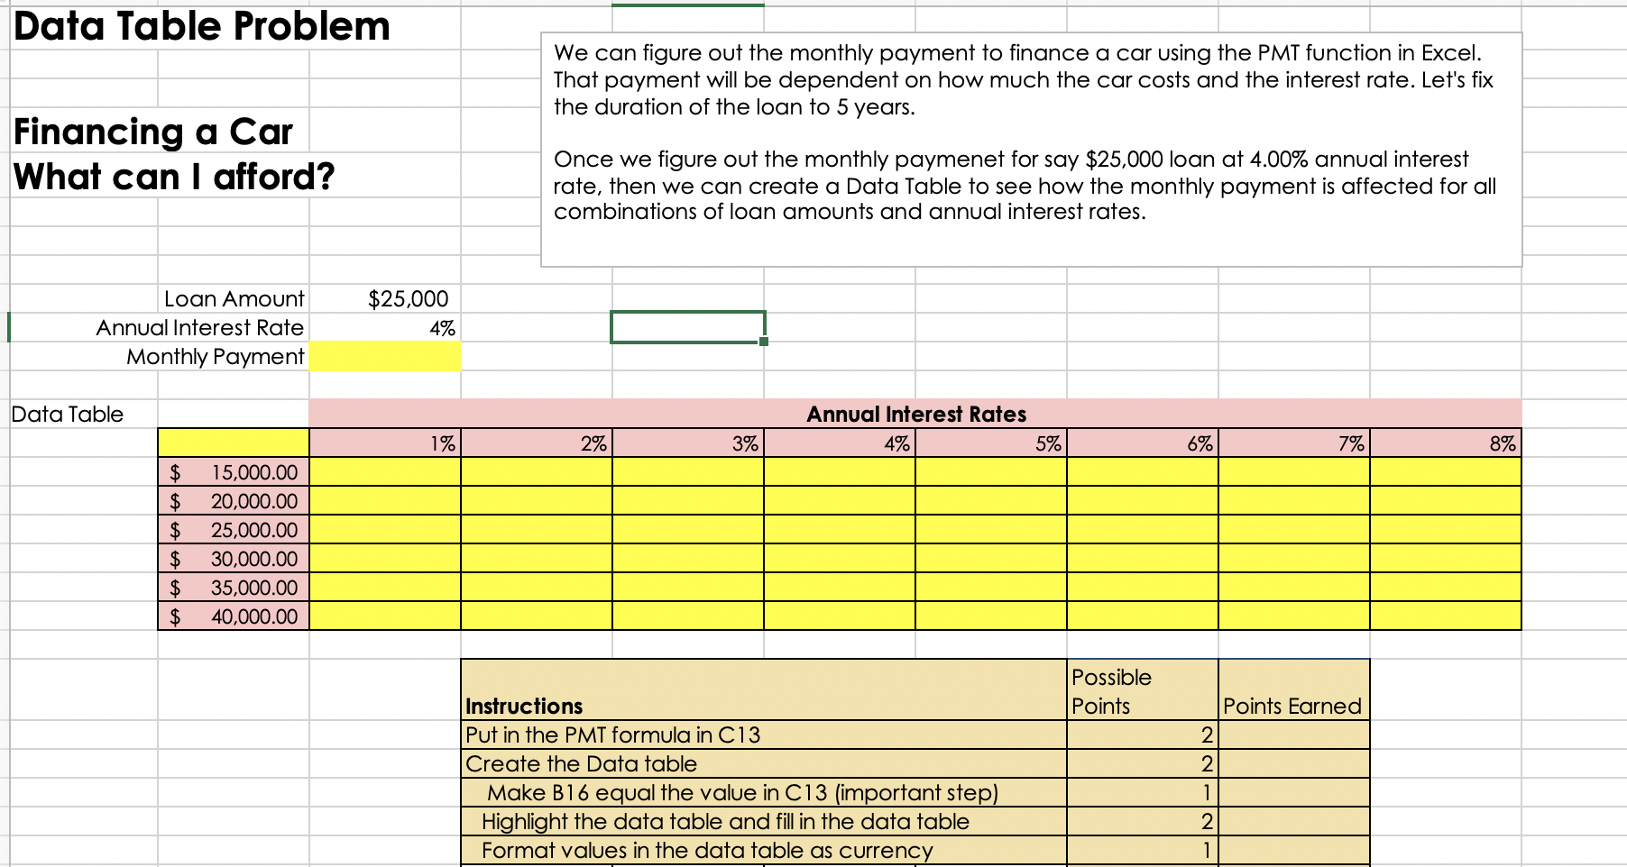
Task: Click the explanatory text box about PMT
Action: [x=1031, y=149]
